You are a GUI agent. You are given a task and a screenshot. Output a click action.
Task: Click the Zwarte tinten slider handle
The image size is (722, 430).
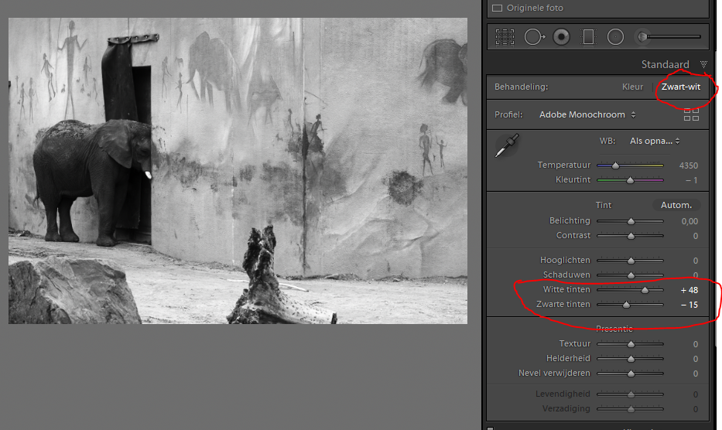click(x=626, y=305)
